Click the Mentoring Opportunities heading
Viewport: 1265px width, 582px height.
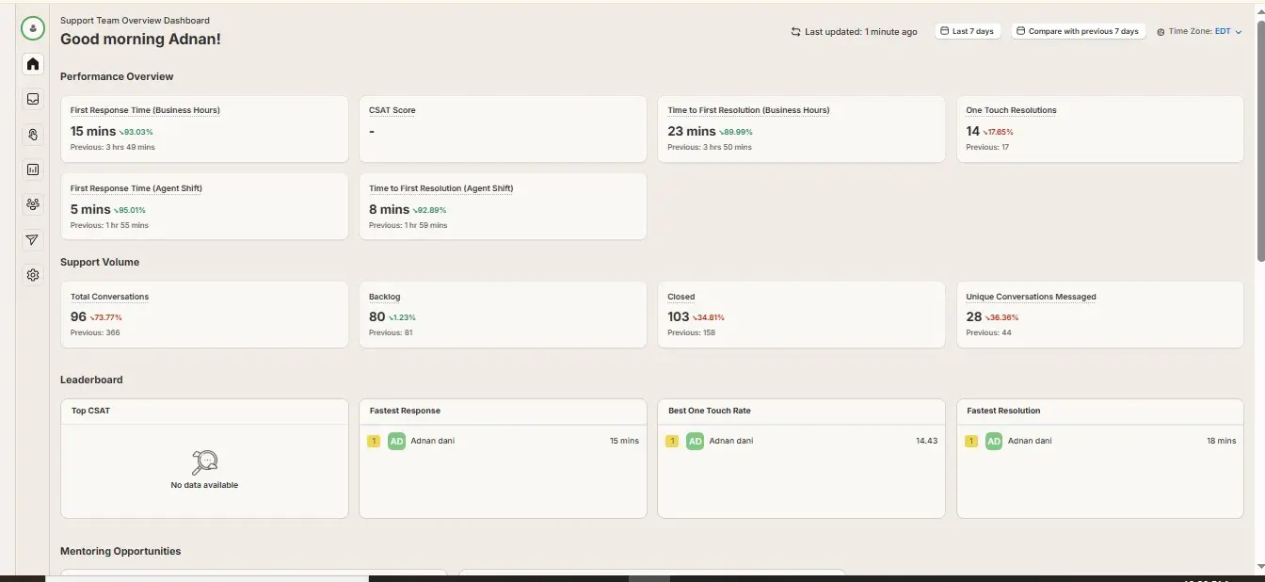120,551
